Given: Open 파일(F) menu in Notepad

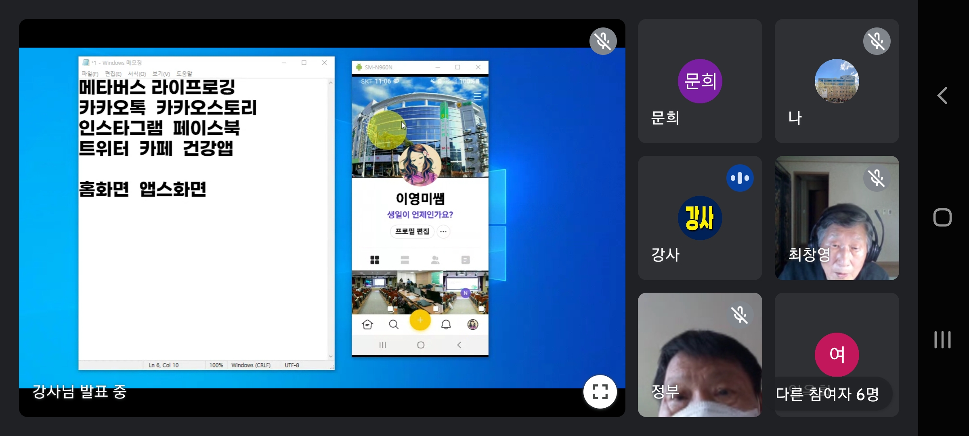Looking at the screenshot, I should [90, 74].
